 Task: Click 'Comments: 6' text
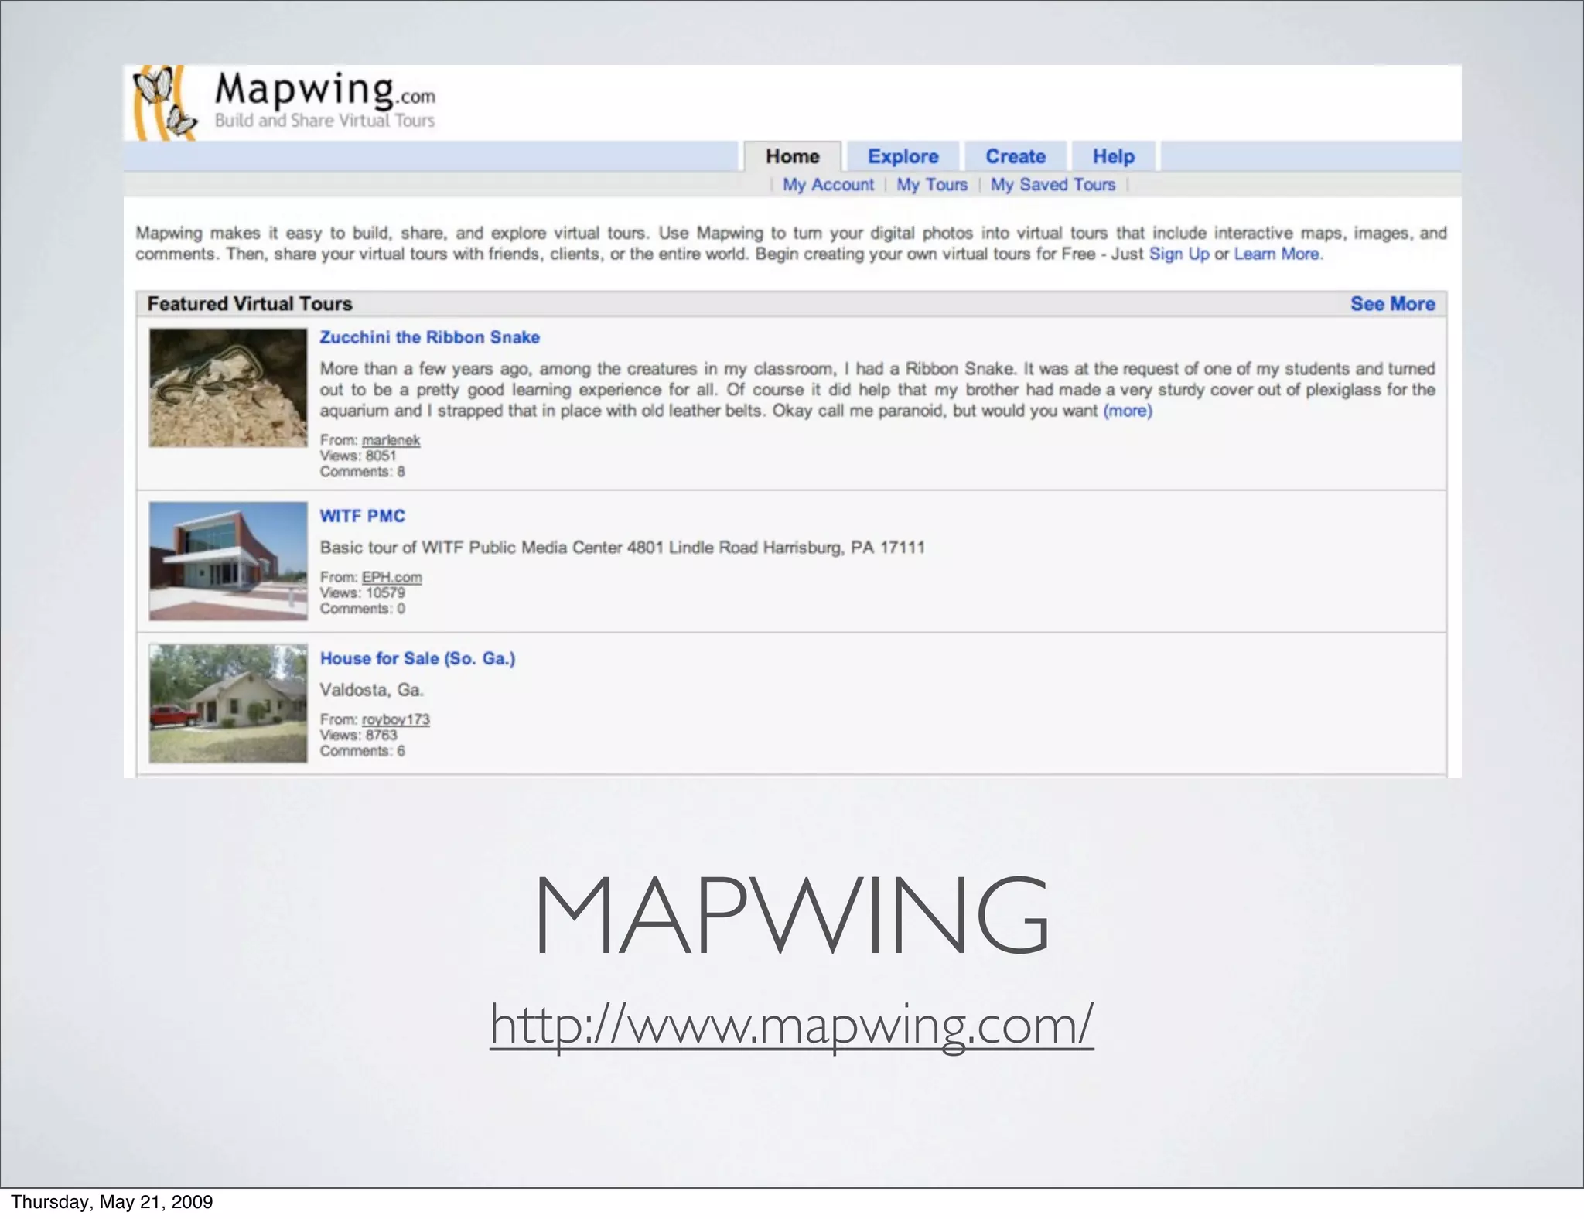coord(362,751)
